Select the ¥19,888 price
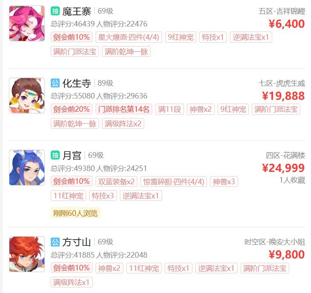This screenshot has width=311, height=293. [283, 96]
